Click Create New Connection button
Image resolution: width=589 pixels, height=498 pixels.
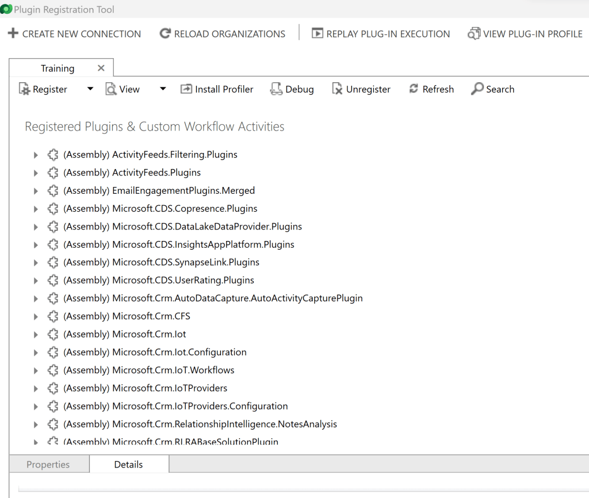74,34
